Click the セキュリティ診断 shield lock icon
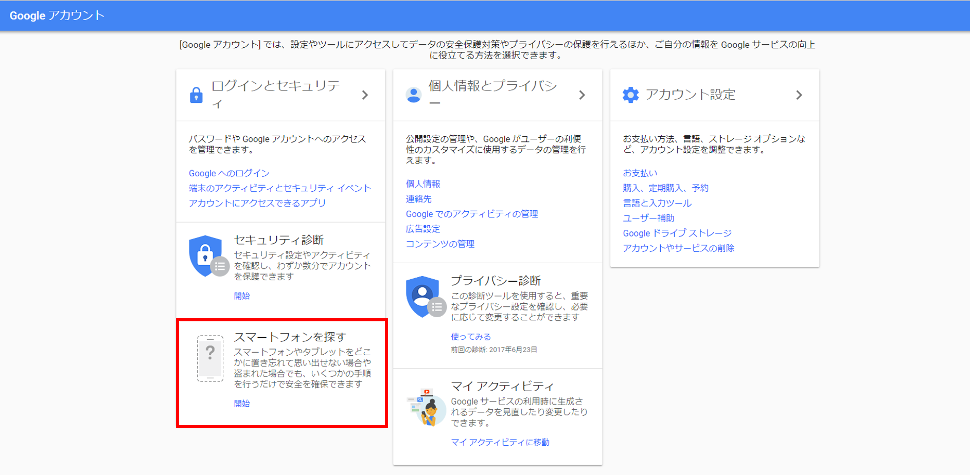 [x=208, y=256]
